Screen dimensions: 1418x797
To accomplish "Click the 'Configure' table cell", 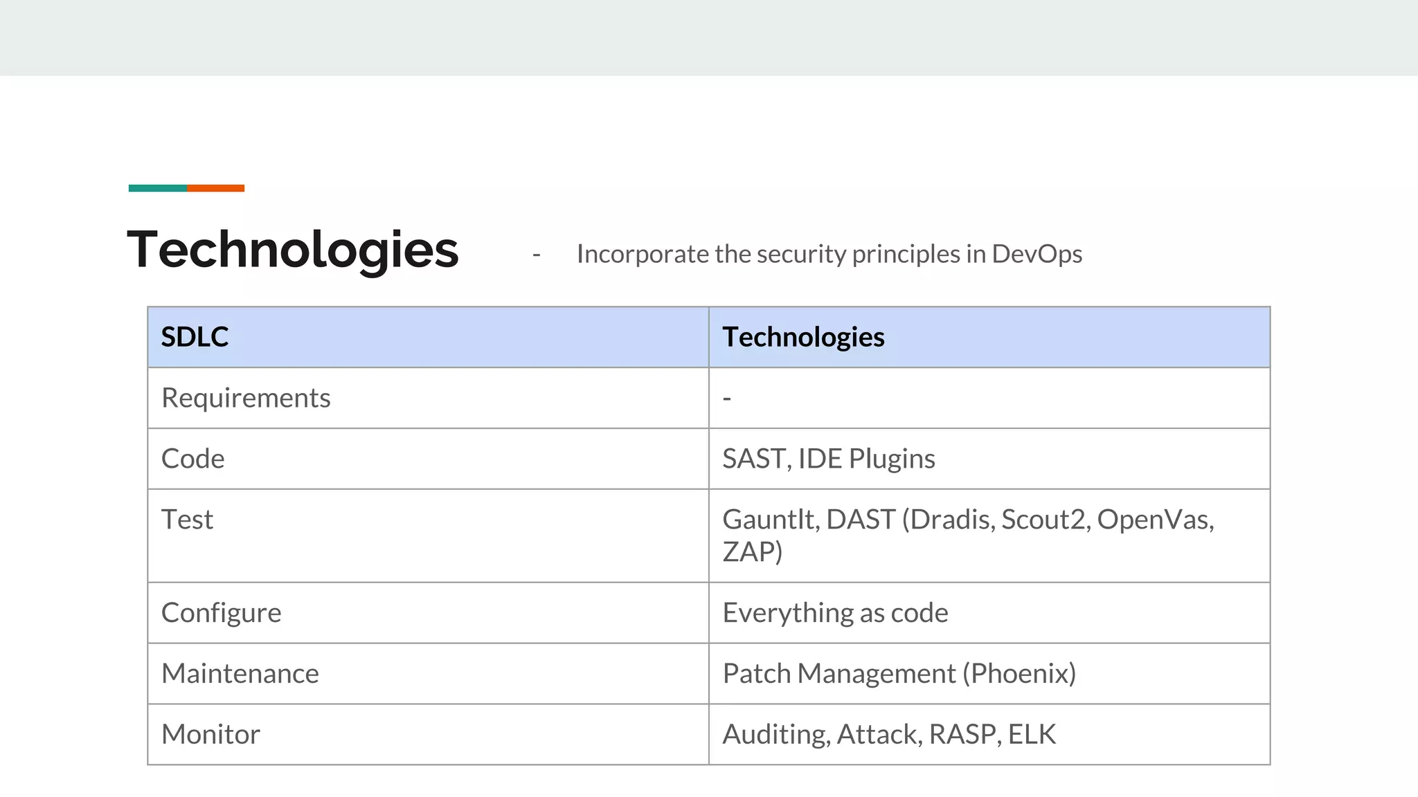I will tap(429, 613).
